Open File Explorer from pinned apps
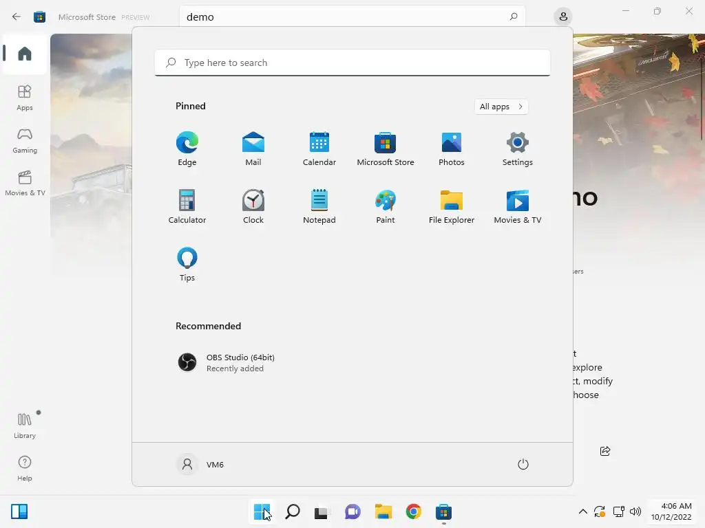The width and height of the screenshot is (705, 528). (452, 206)
